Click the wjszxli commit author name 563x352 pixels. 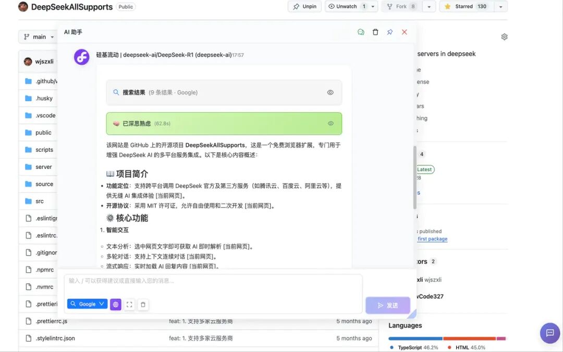(44, 62)
